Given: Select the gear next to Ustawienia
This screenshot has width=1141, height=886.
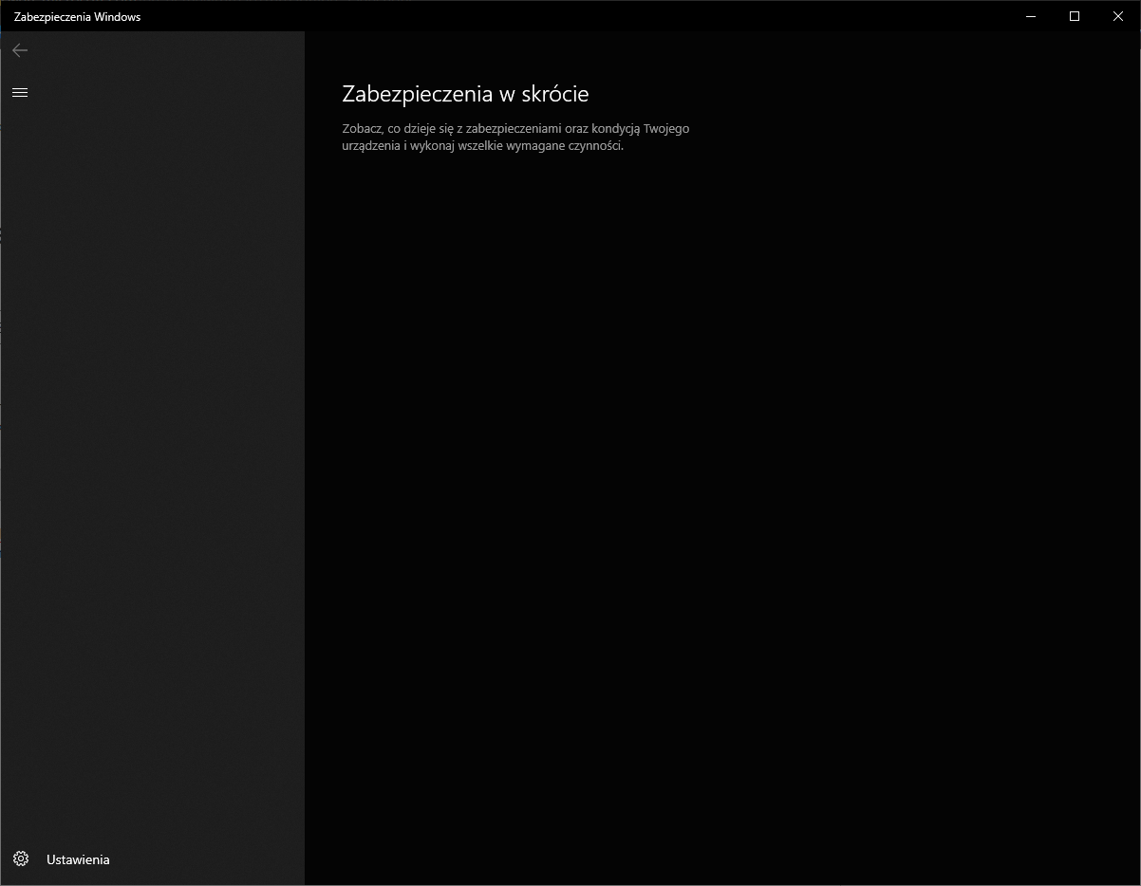Looking at the screenshot, I should point(21,858).
